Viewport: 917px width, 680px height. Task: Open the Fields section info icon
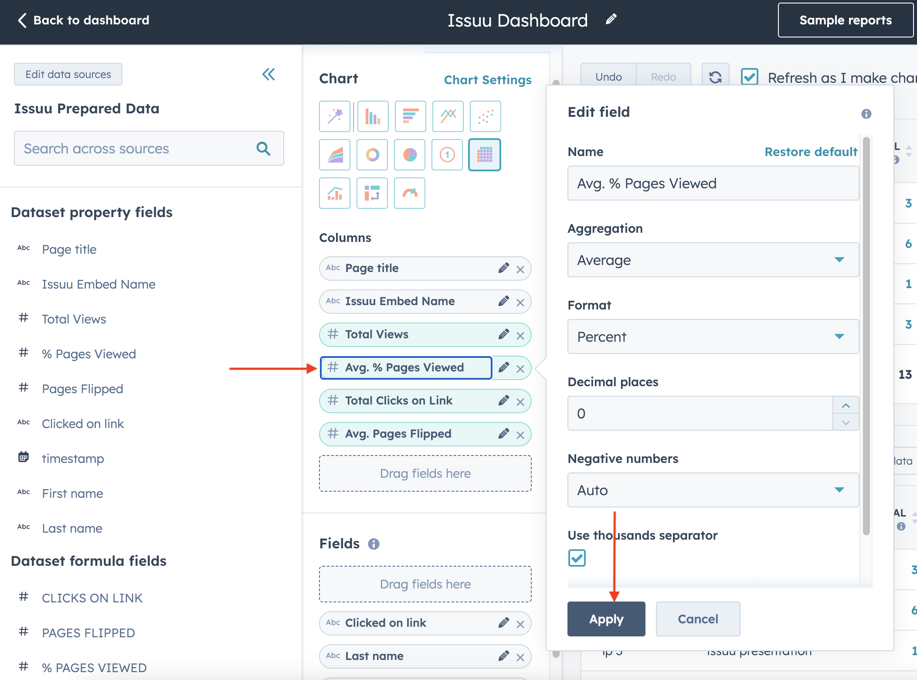(374, 544)
